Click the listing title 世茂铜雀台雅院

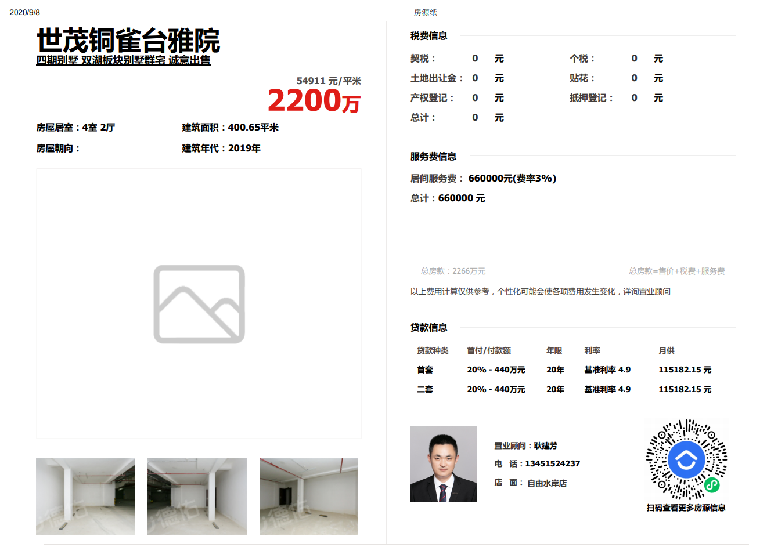tap(128, 41)
